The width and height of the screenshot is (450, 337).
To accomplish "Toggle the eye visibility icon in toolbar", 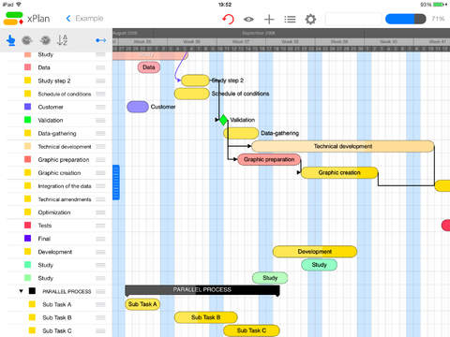I will pos(248,20).
